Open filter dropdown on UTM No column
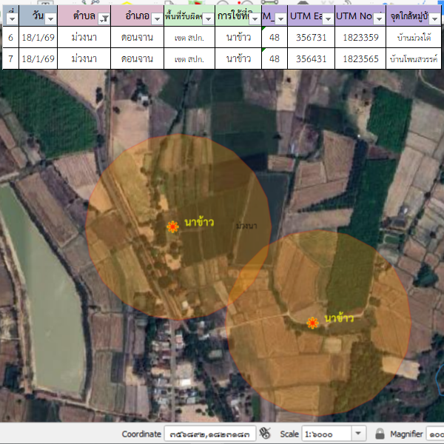Screen dimensions: 444x444 (378, 18)
